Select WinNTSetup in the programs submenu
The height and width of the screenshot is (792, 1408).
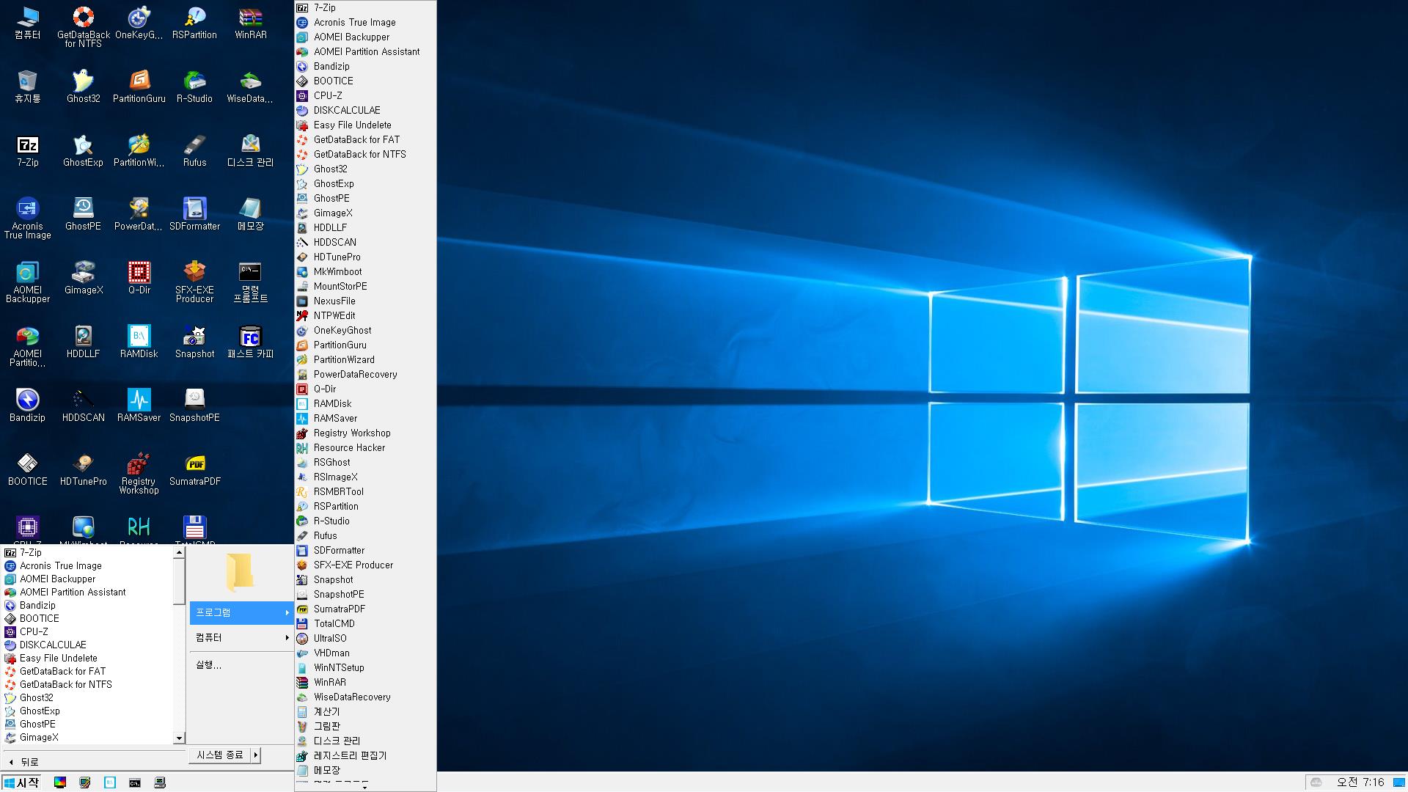click(x=365, y=667)
